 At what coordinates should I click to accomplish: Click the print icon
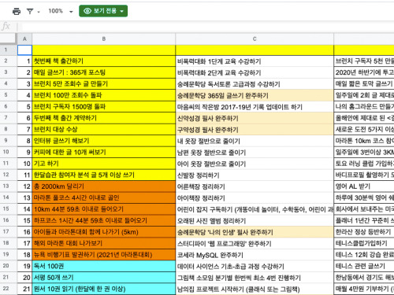tap(17, 11)
